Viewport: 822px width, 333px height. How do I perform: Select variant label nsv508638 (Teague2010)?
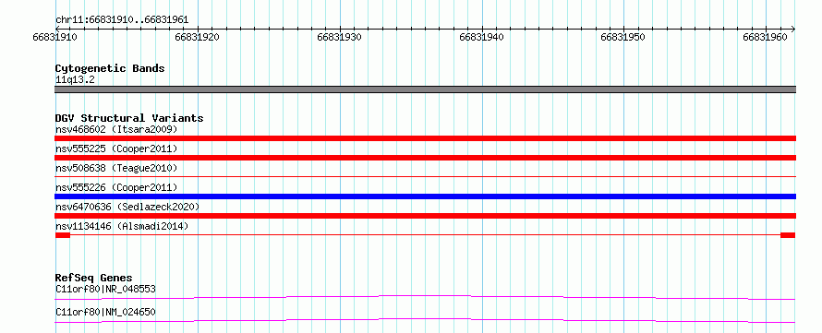pyautogui.click(x=116, y=168)
